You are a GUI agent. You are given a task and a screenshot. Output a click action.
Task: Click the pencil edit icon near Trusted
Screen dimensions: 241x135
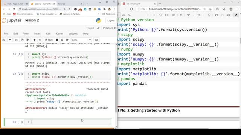(x=98, y=28)
